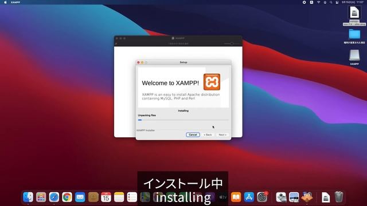This screenshot has width=367, height=206.
Task: Click the orange box installer Dock icon
Action: tap(307, 197)
